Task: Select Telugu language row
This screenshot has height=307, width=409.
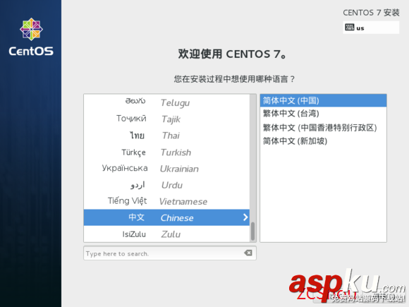Action: [x=166, y=102]
